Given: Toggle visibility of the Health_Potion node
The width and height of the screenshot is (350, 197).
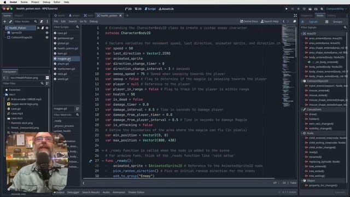Looking at the screenshot, I should point(47,28).
